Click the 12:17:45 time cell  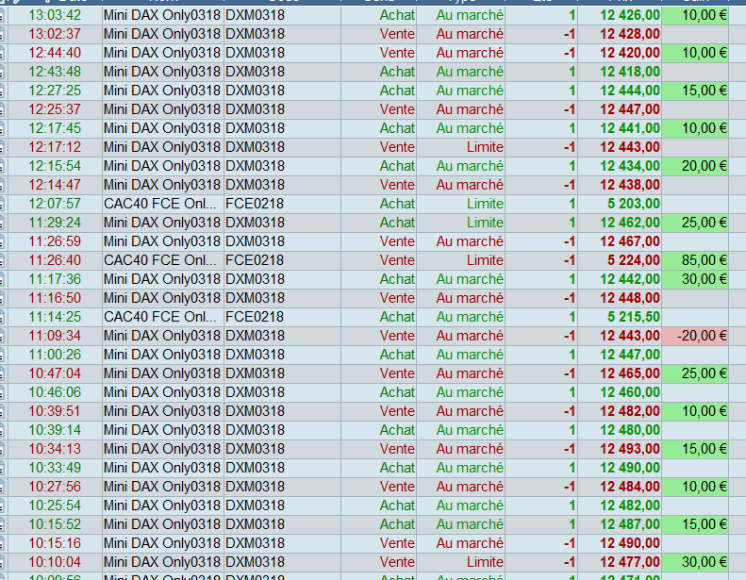pyautogui.click(x=55, y=128)
